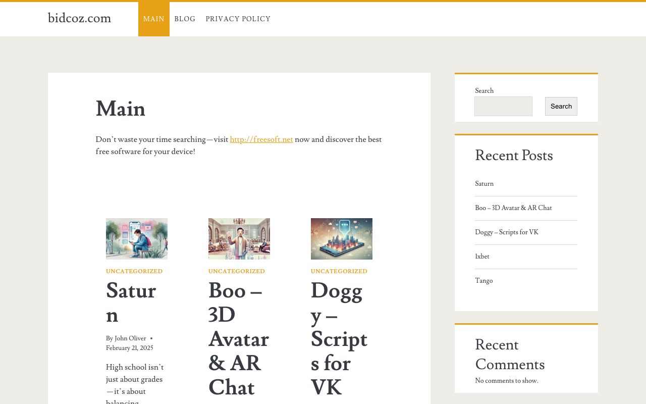Screen dimensions: 646x404
Task: Open the Tango recent post
Action: click(x=484, y=281)
